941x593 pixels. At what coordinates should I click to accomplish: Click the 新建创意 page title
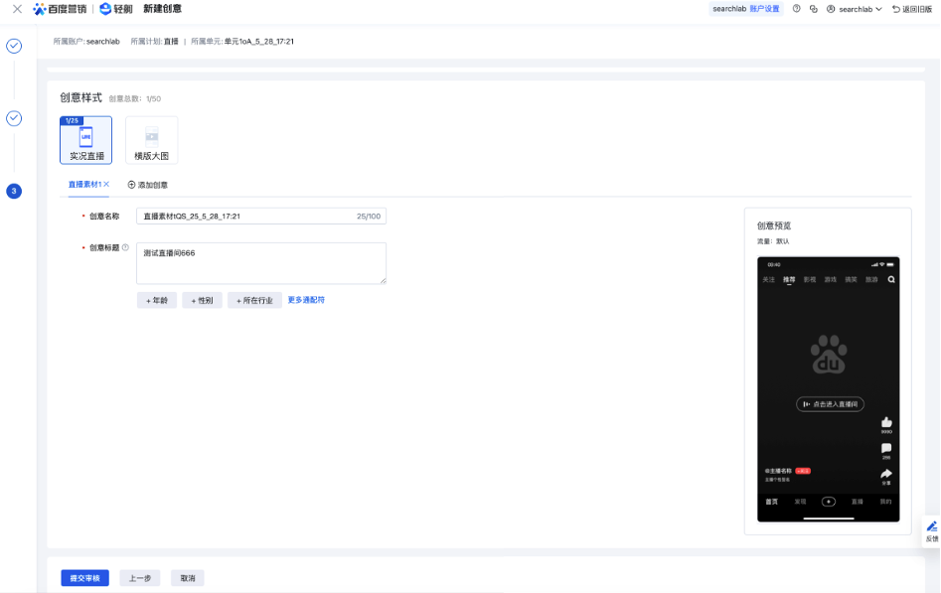[x=162, y=9]
